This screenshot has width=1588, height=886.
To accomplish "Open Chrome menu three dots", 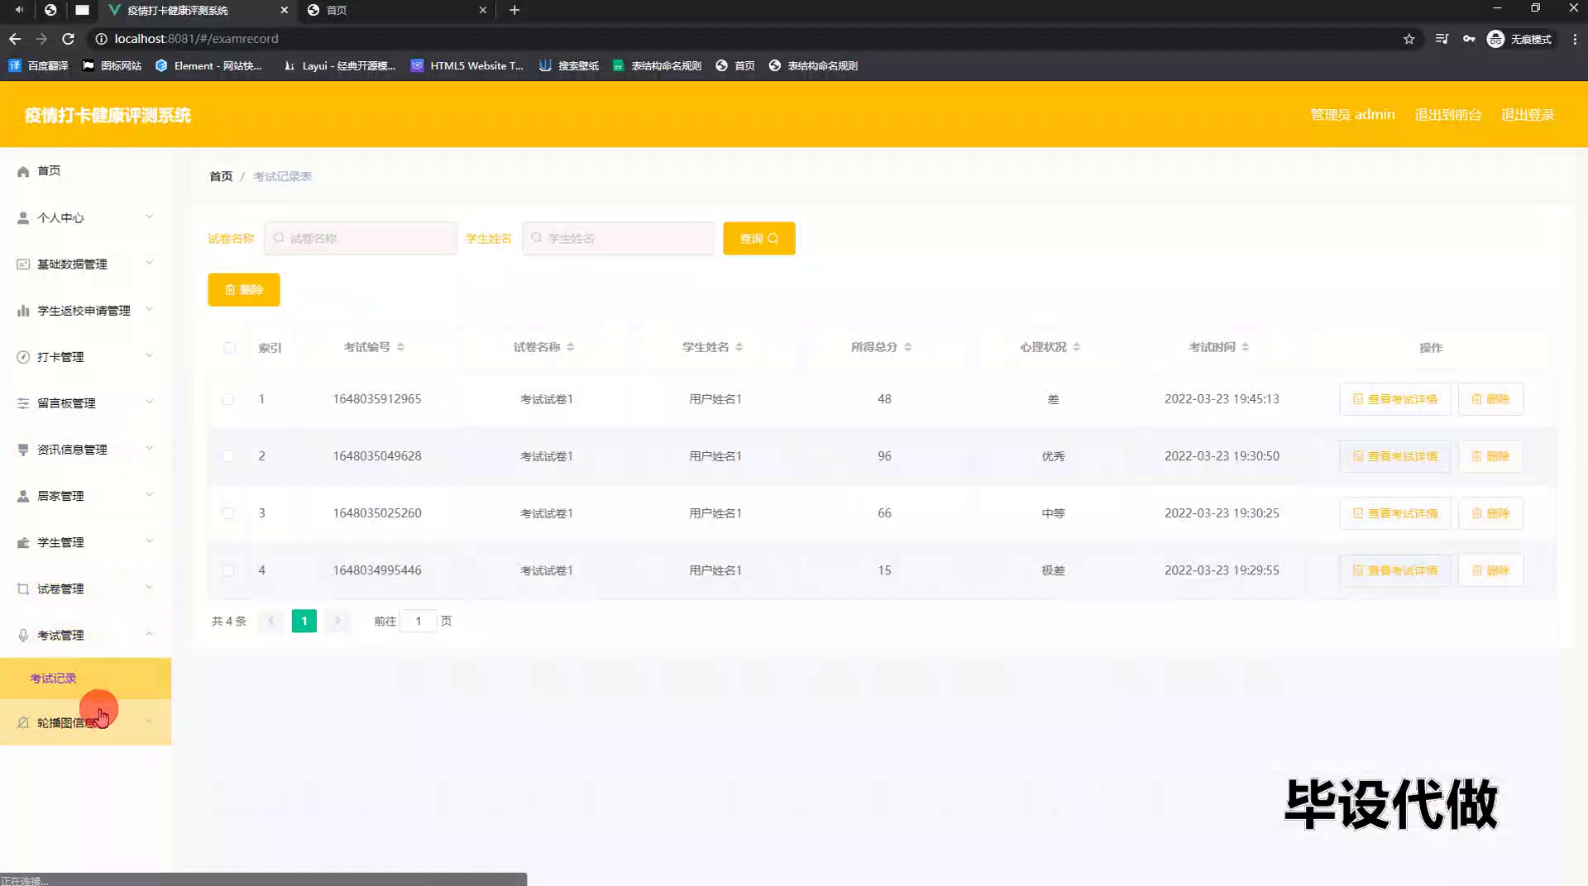I will tap(1575, 39).
